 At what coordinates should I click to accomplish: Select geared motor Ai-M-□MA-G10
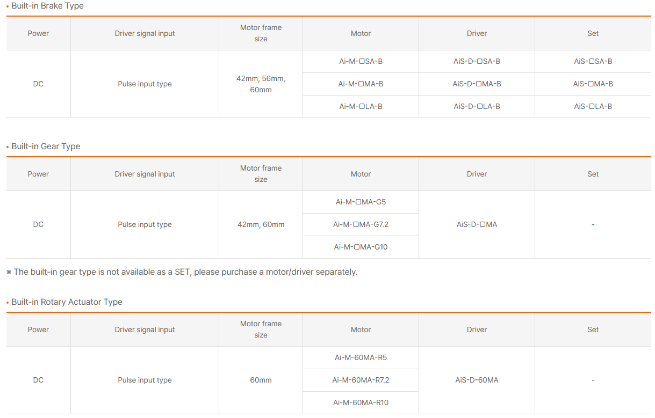point(361,247)
